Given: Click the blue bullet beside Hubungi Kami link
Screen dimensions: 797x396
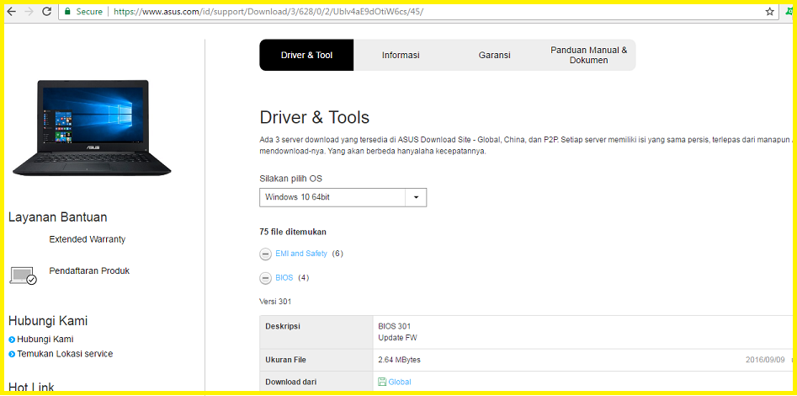Looking at the screenshot, I should pos(12,340).
